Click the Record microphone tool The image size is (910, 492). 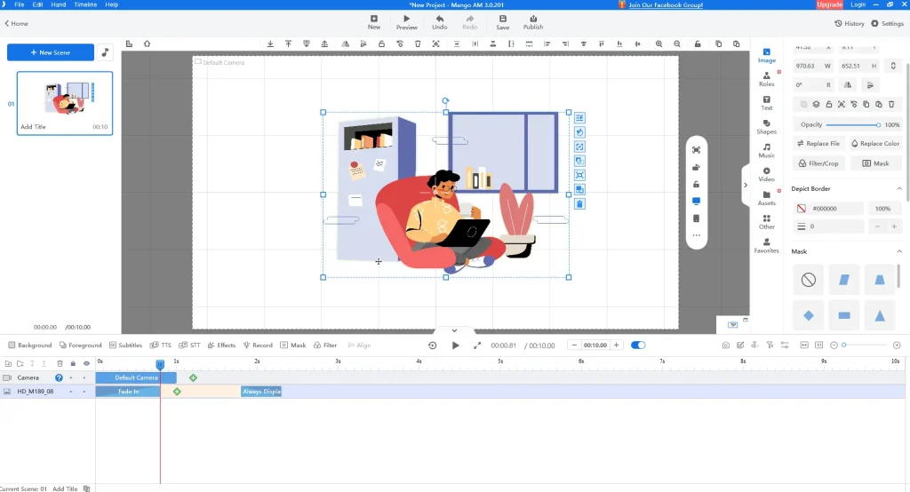258,345
